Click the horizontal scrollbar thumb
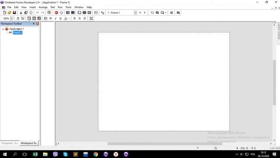280x158 pixels. (164, 144)
